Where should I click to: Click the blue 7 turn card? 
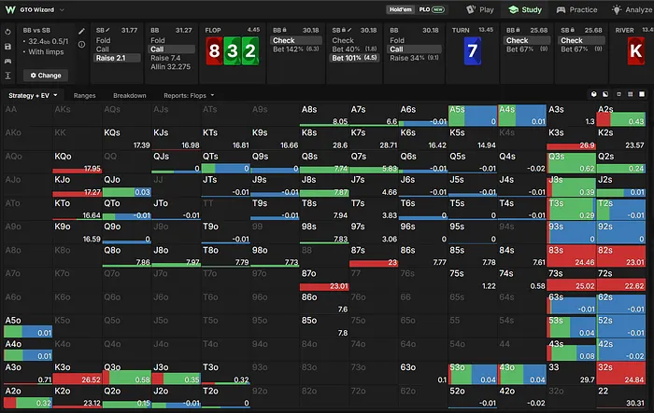pos(473,50)
